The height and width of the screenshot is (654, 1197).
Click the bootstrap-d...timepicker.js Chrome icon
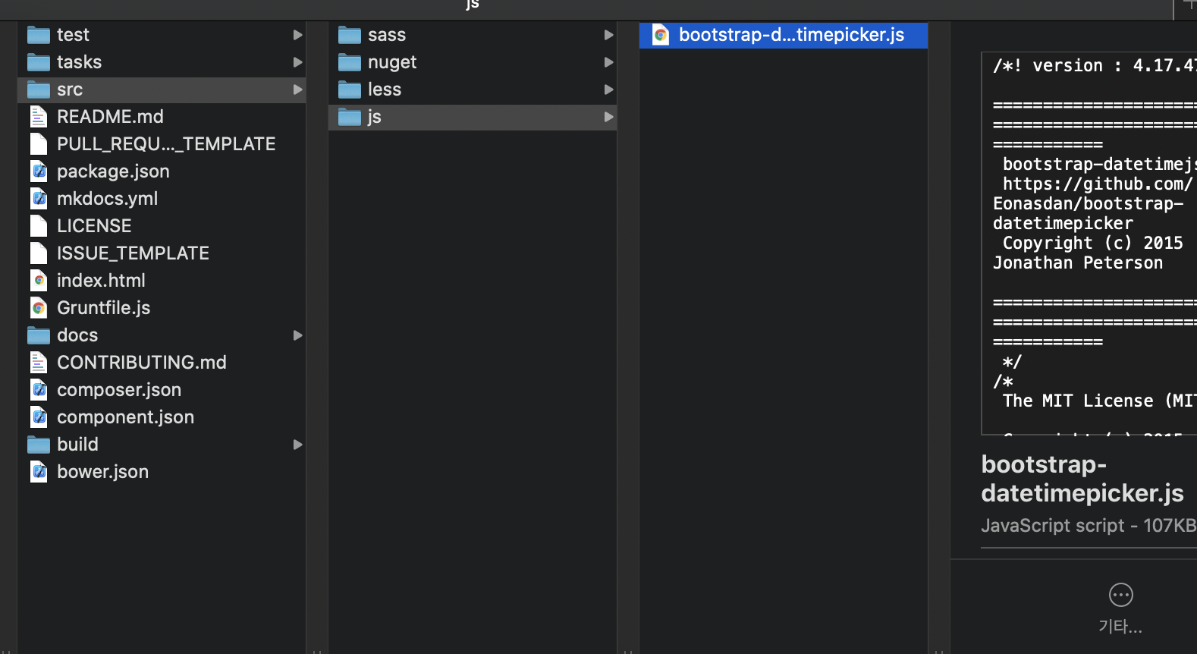tap(661, 35)
